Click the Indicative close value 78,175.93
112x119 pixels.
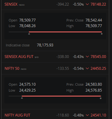45,45
